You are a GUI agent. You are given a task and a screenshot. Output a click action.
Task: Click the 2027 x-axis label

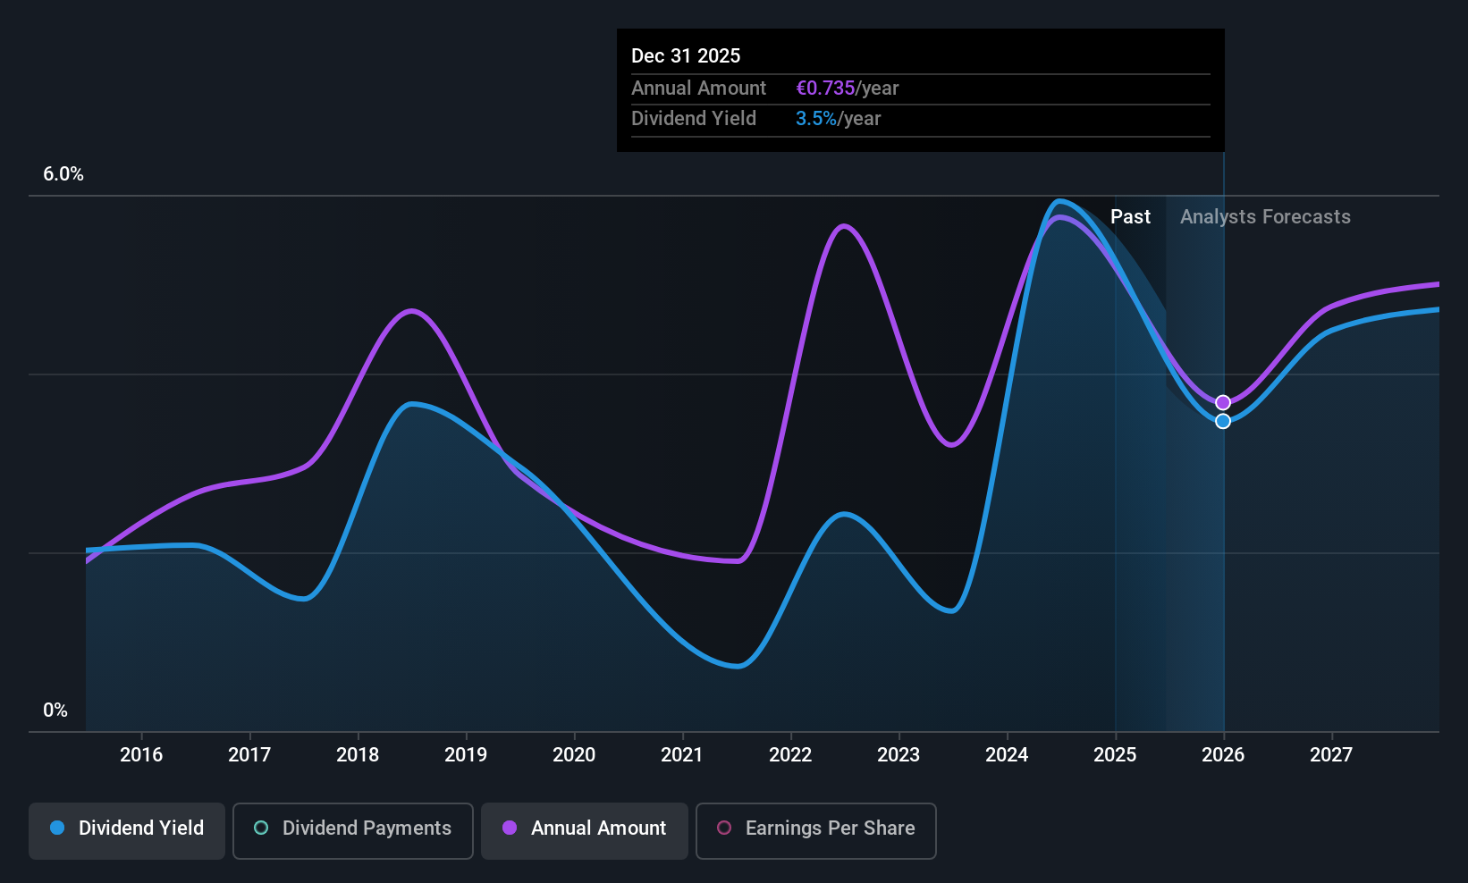1331,754
